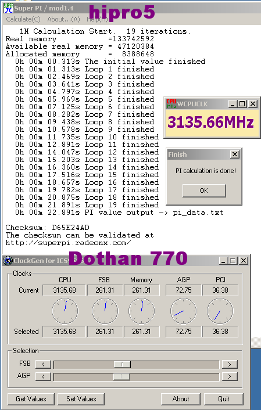Click the AGP slider thumb
The image size is (261, 410).
click(x=121, y=376)
